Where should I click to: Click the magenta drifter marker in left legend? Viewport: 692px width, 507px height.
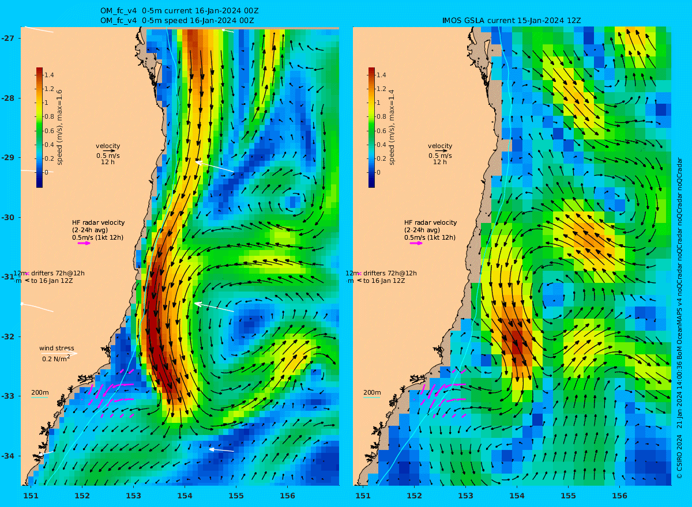pos(27,273)
